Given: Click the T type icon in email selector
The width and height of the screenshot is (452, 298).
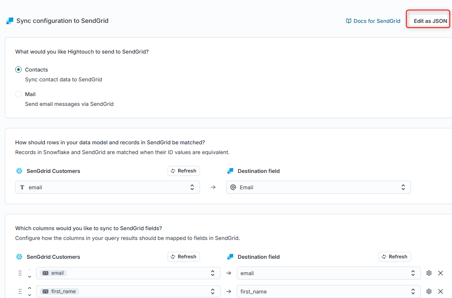Looking at the screenshot, I should tap(22, 187).
